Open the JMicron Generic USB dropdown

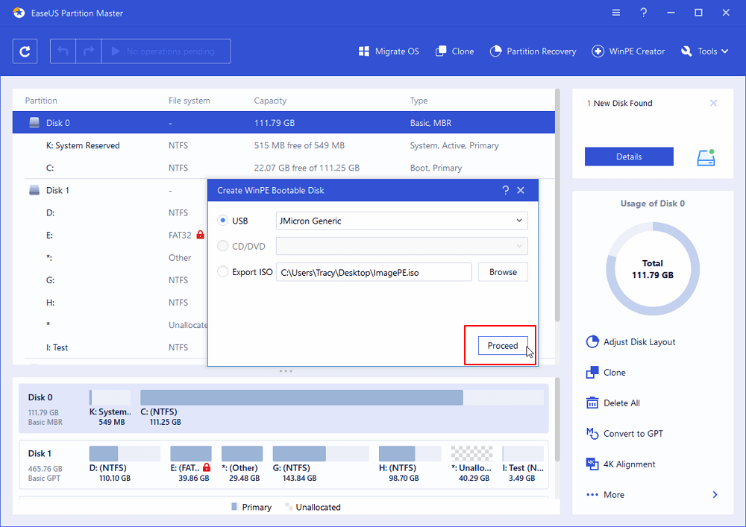click(x=401, y=221)
